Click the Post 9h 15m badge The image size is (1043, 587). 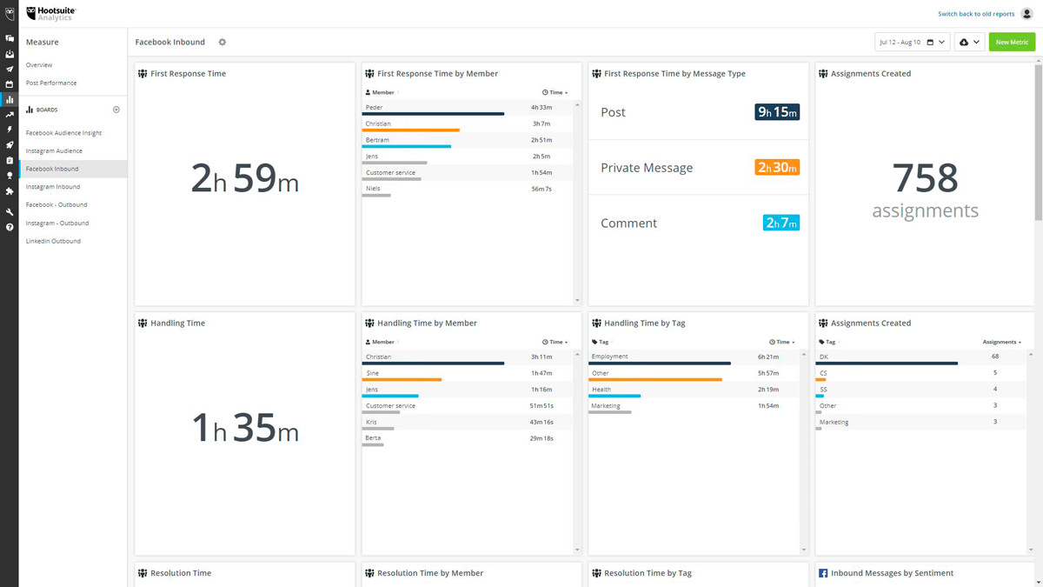(777, 112)
